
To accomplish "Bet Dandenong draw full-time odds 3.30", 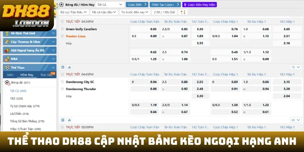I will (x=200, y=96).
